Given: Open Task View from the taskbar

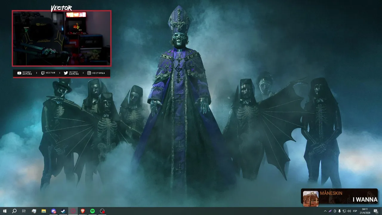Looking at the screenshot, I should pyautogui.click(x=24, y=211).
